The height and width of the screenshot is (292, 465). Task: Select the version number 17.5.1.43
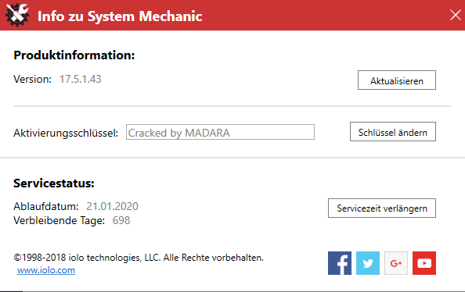(81, 79)
